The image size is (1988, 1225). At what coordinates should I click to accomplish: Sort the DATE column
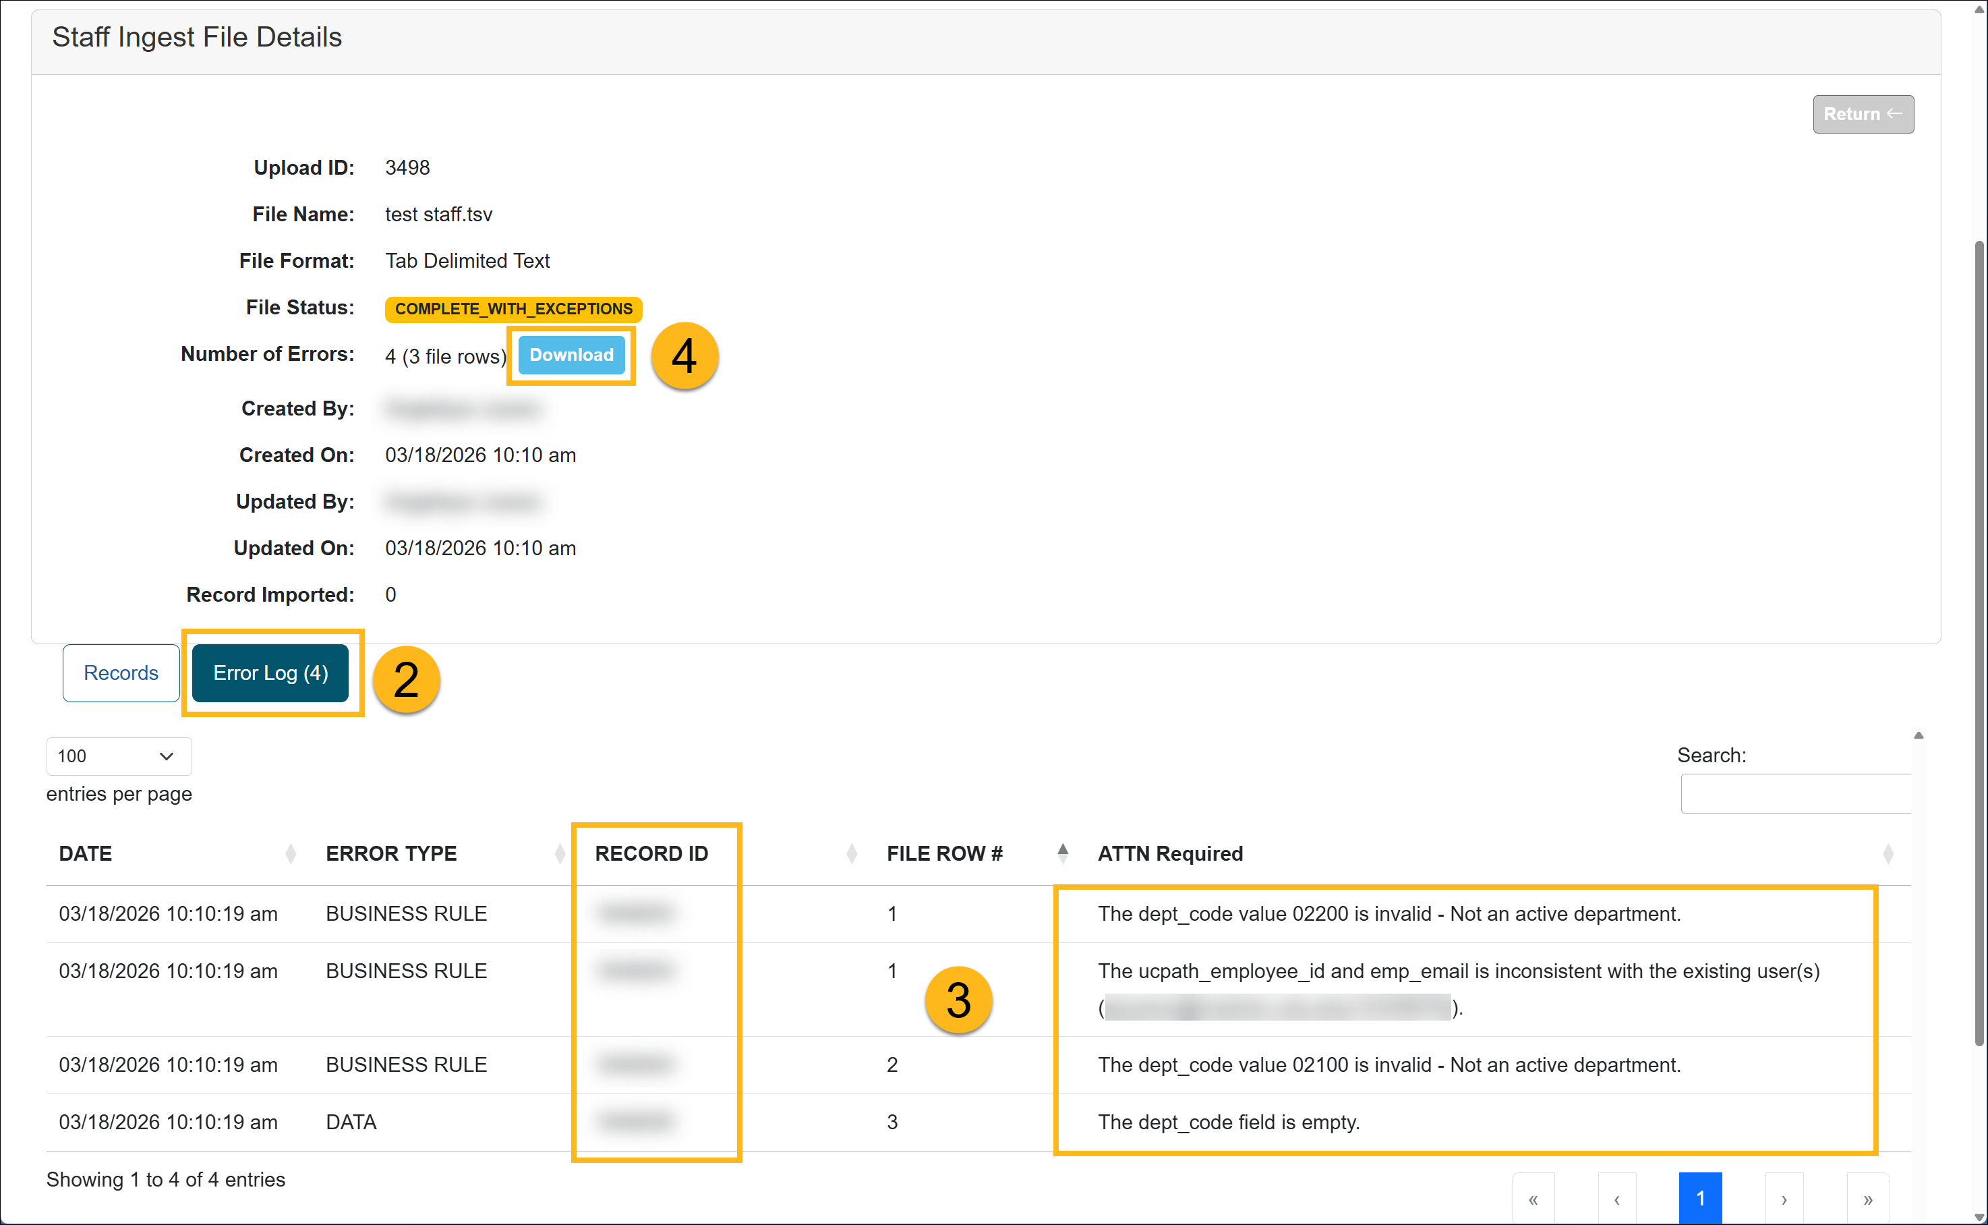tap(290, 854)
